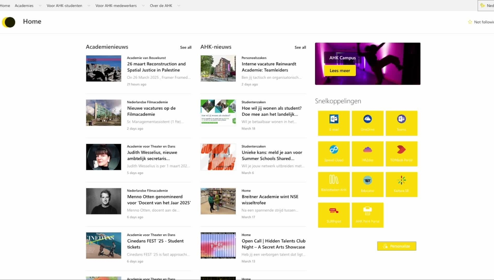Open the language selector at top right
Viewport: 494px width, 280px height.
(x=486, y=5)
